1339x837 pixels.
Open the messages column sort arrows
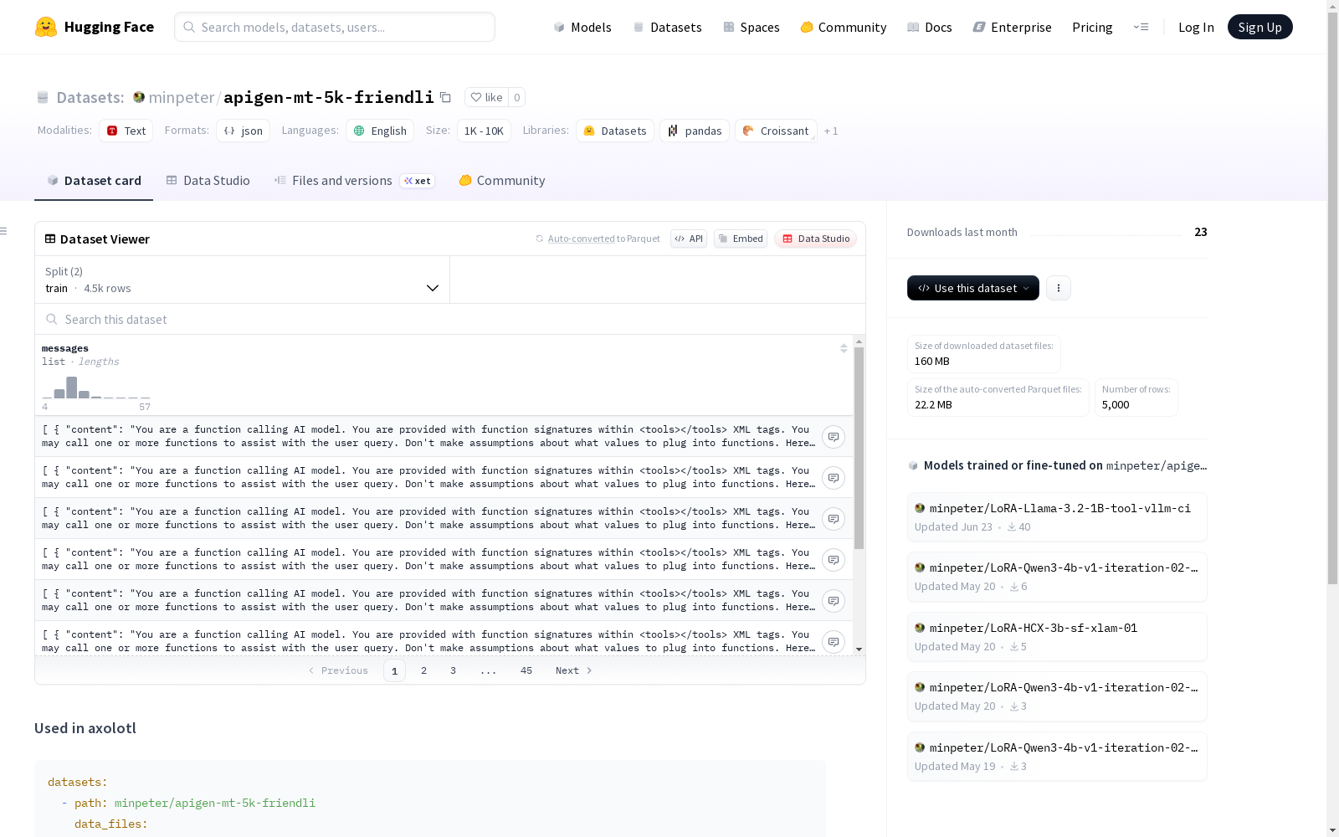pos(844,348)
